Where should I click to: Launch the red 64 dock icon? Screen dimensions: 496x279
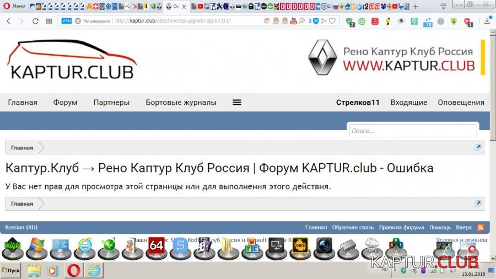pos(157,248)
